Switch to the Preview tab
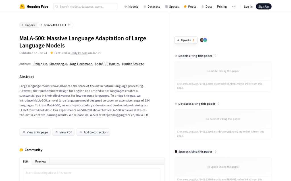The height and width of the screenshot is (181, 291). [41, 161]
